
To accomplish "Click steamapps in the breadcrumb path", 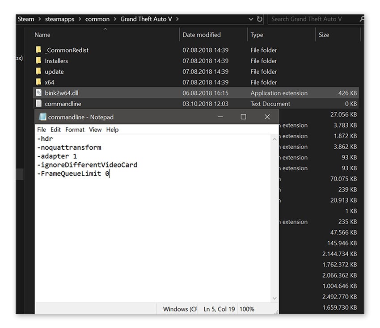I will 59,19.
